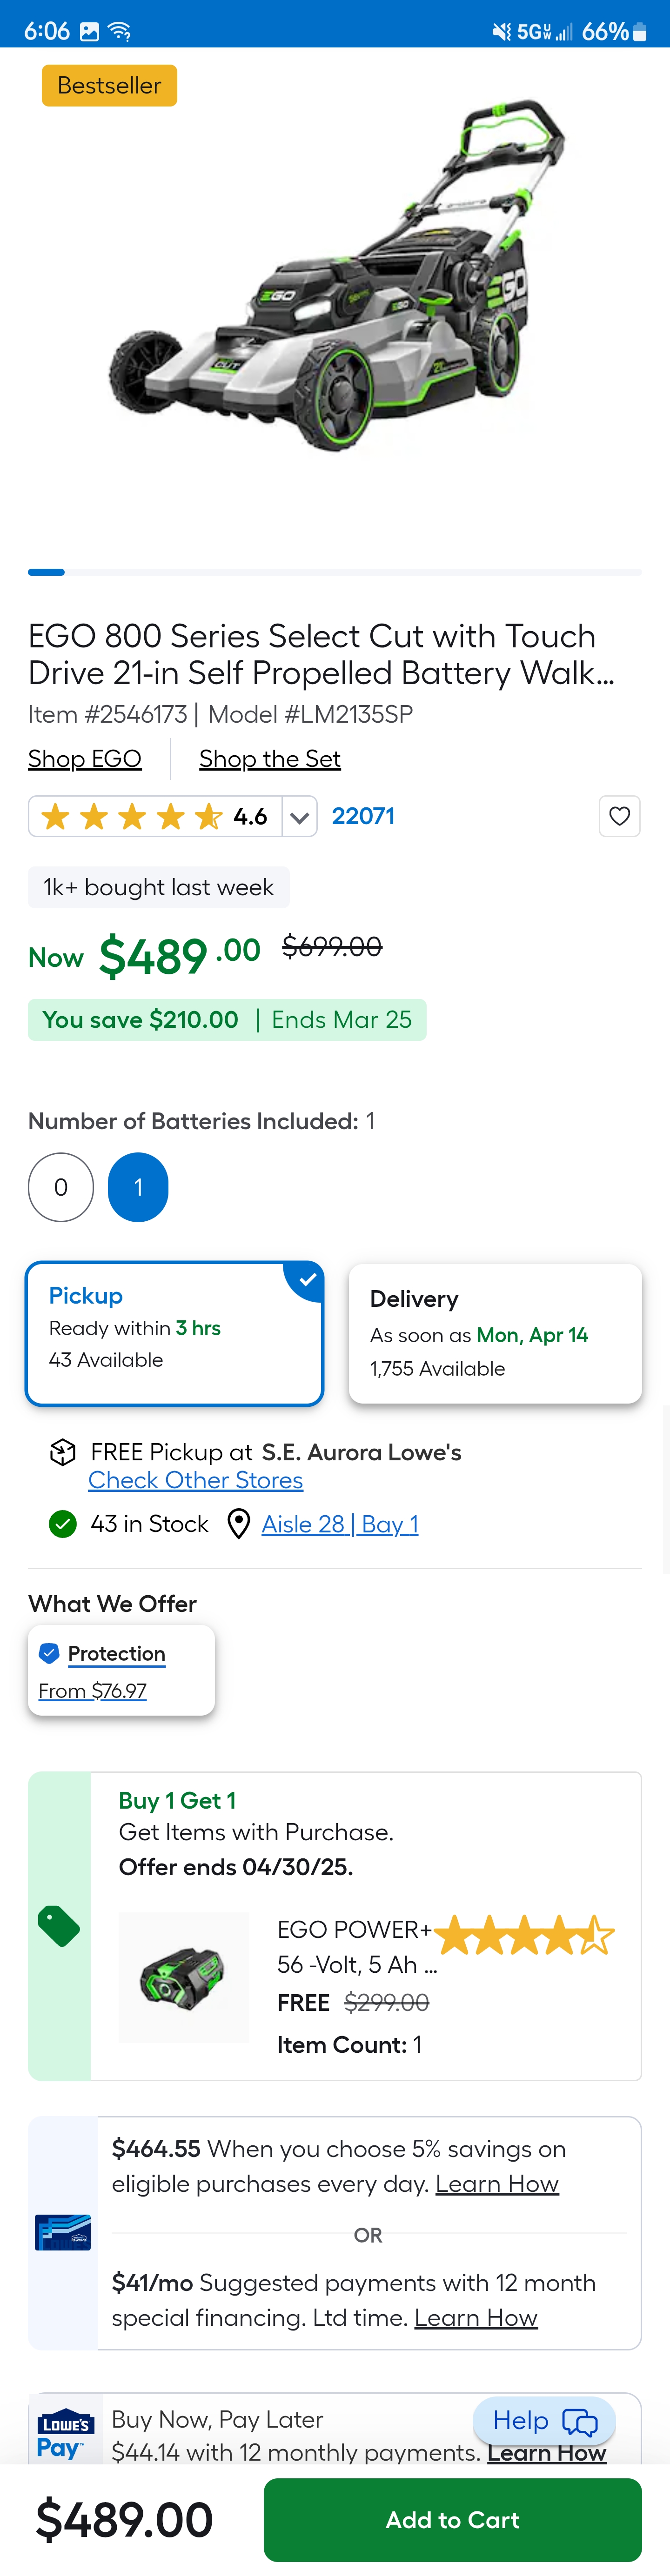Tap the Lowe's Pay logo
Viewport: 670px width, 2576px height.
[65, 2434]
